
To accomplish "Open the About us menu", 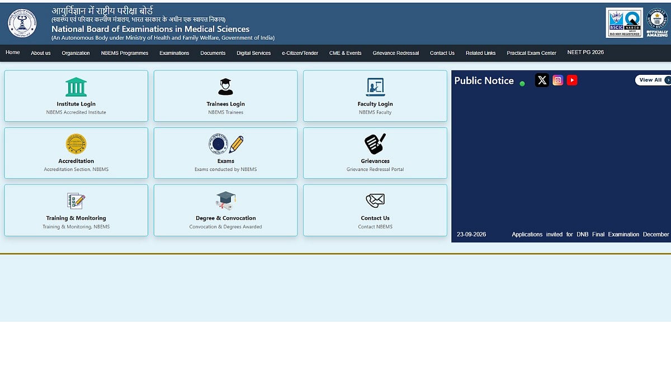I will (x=41, y=53).
